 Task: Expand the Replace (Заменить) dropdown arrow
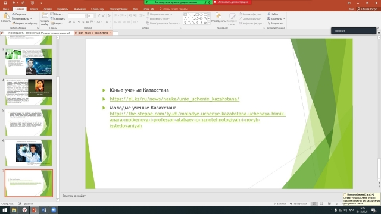point(284,19)
